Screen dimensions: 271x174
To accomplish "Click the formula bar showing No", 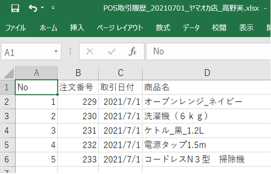I will click(x=208, y=52).
